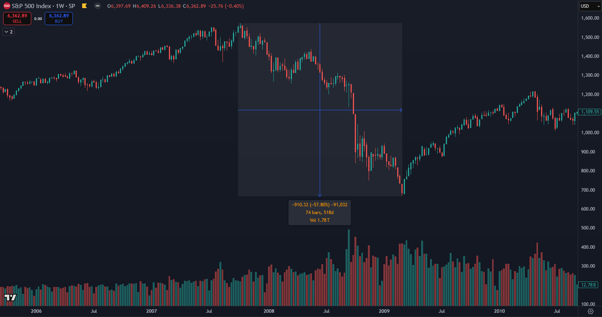
Task: Click the current price label 1,109.55
Action: 590,112
